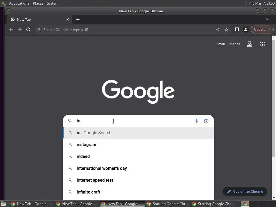Open the side panel icon

click(237, 30)
